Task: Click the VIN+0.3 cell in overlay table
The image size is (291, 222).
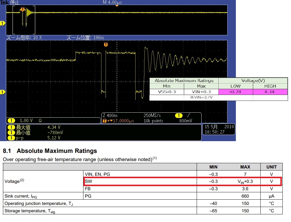Action: point(201,92)
